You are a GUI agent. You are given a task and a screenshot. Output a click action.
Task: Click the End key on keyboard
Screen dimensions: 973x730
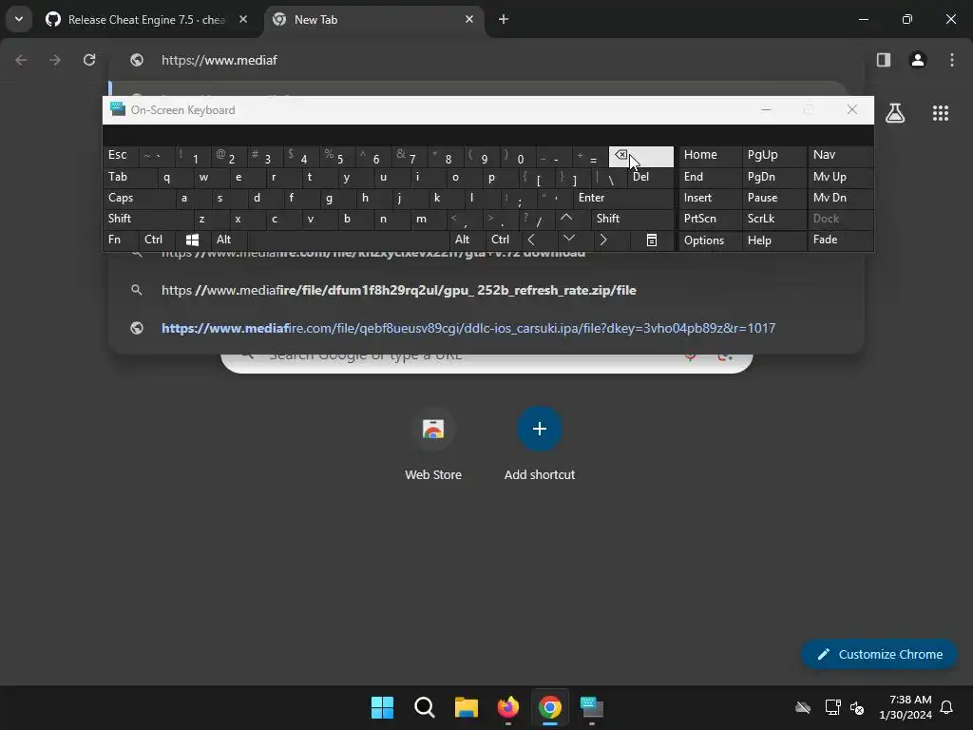[x=710, y=178]
